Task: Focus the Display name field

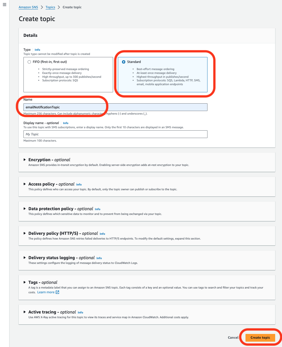Action: point(115,134)
